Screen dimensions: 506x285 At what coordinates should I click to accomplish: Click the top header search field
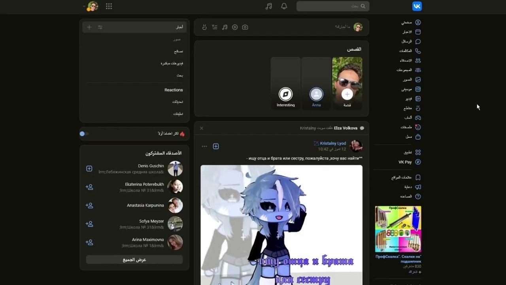(x=333, y=6)
